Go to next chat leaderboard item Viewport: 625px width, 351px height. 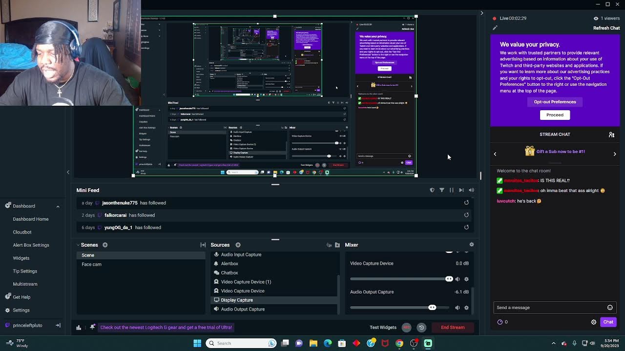[x=615, y=154]
